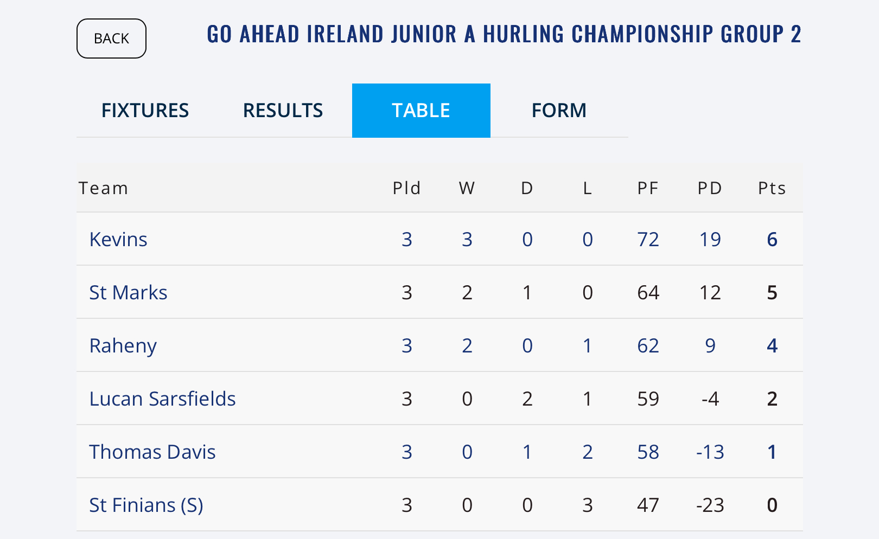Screen dimensions: 879x539
Task: Click St Finians' point difference of -23
Action: tap(710, 505)
